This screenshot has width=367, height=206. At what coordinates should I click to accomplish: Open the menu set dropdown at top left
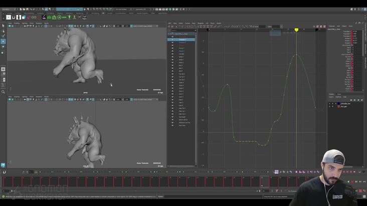(9, 9)
